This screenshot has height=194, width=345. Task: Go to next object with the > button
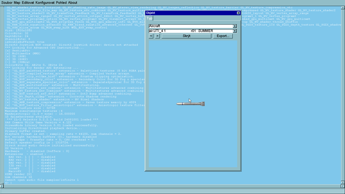click(157, 36)
